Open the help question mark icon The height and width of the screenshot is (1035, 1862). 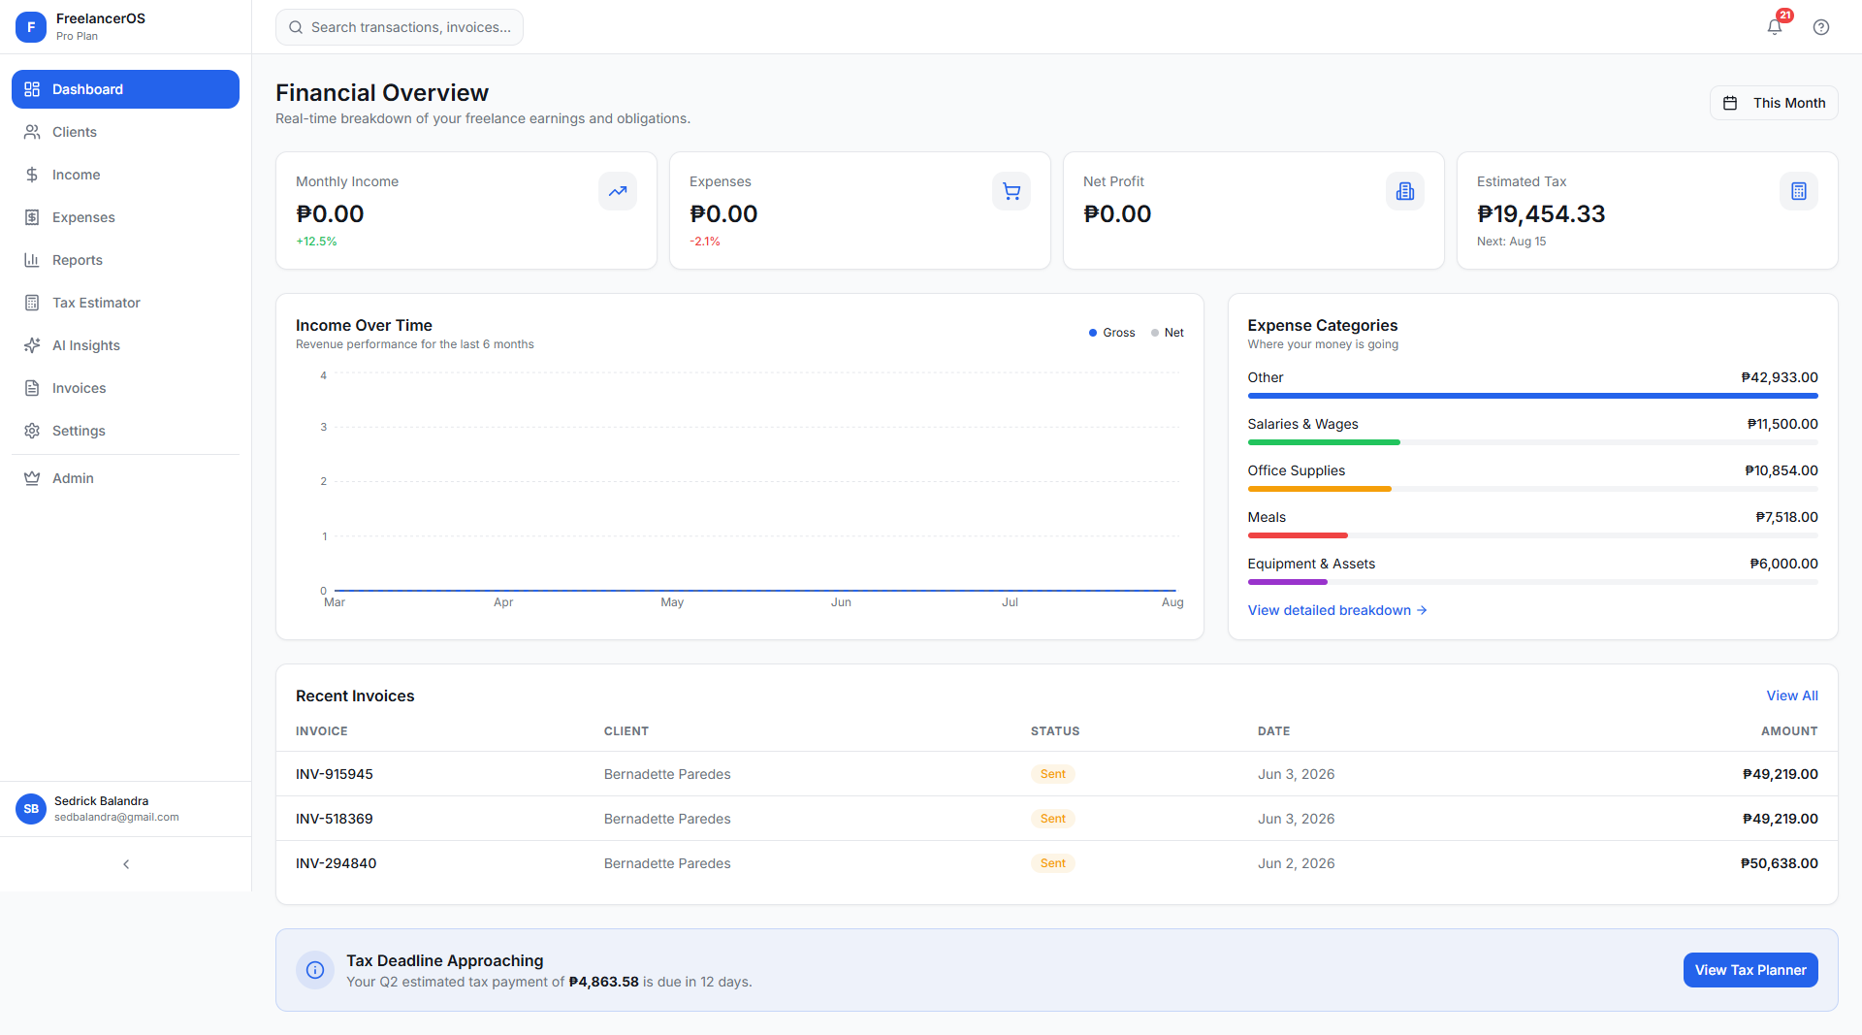click(1821, 27)
